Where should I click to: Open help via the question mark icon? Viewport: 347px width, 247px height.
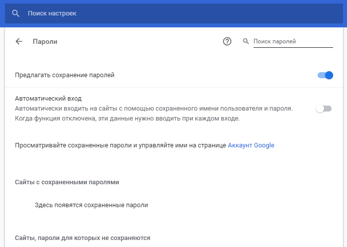pos(227,41)
